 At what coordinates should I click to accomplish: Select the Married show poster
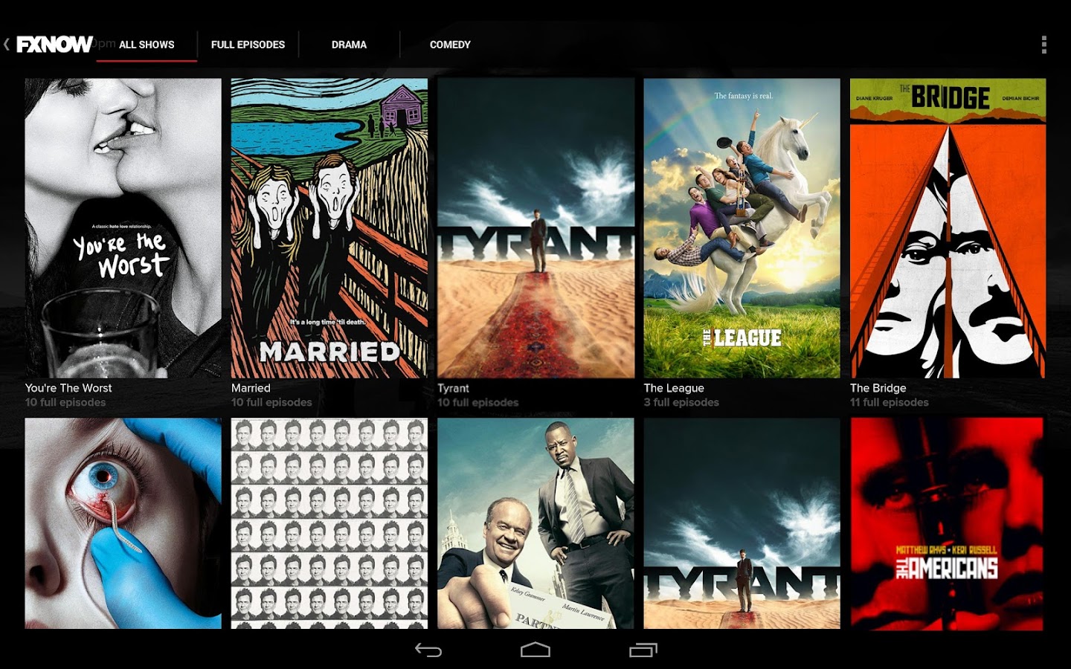coord(329,223)
